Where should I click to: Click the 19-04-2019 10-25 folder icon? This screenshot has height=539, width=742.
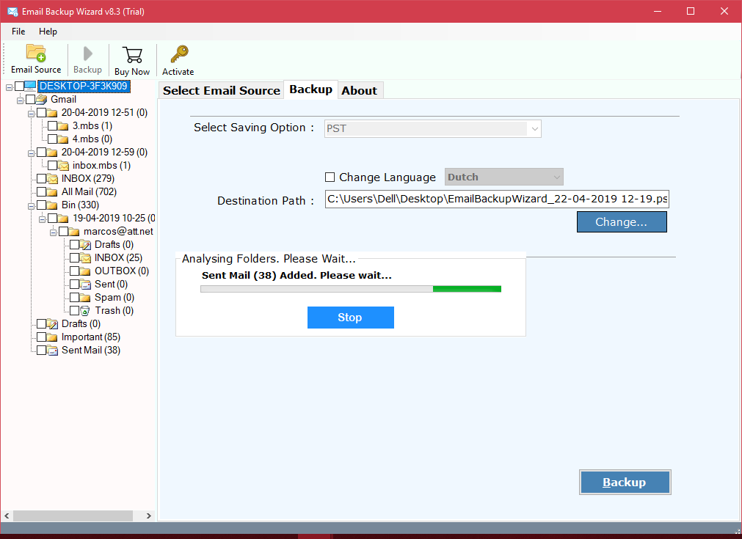tap(63, 219)
